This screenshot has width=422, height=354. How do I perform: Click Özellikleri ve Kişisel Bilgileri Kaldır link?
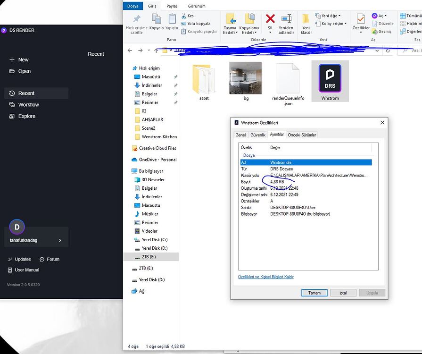click(x=265, y=277)
